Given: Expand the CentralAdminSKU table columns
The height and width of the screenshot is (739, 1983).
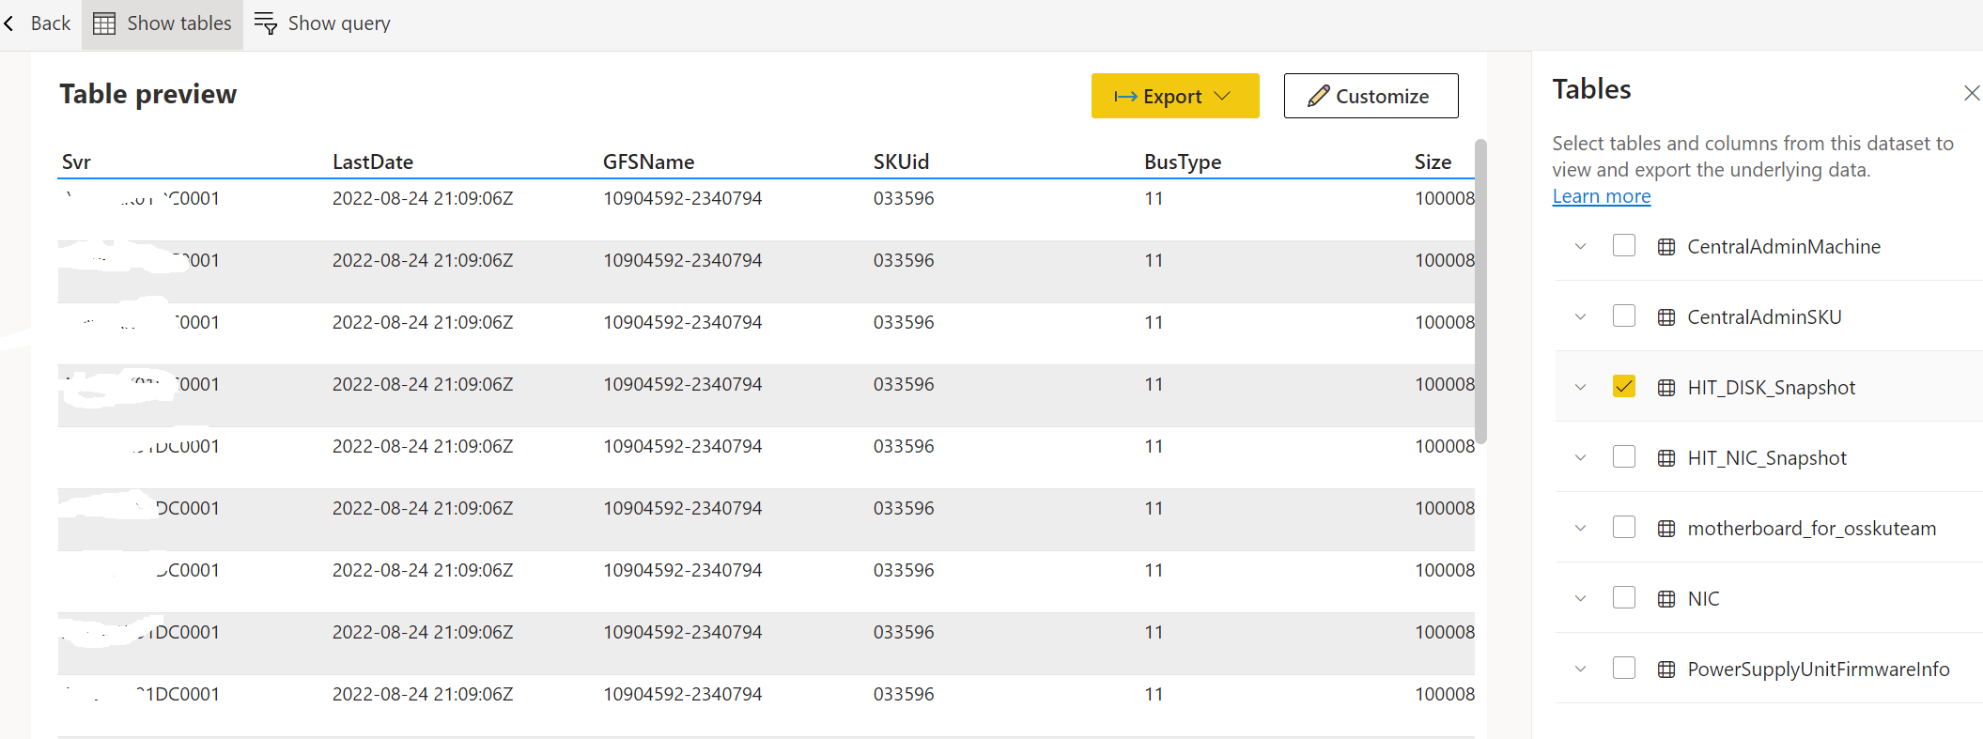Looking at the screenshot, I should coord(1581,316).
